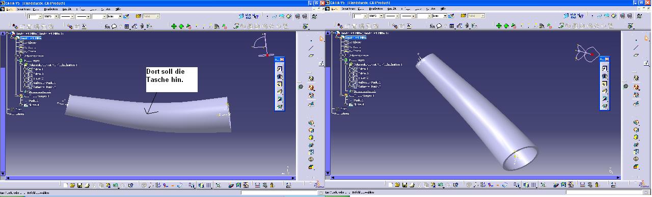Screen dimensions: 652x197
Task: Select the orange arrow Select tool, right window
Action: click(647, 39)
